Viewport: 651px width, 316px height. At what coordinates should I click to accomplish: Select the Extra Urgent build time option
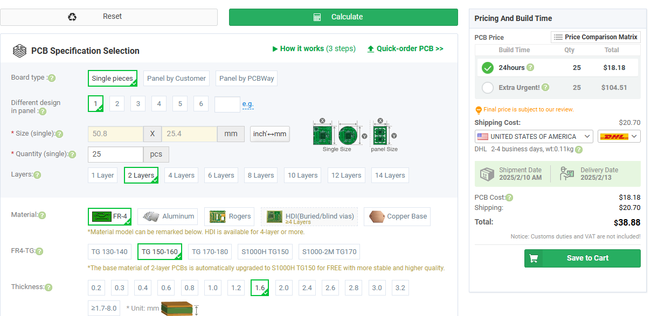click(x=488, y=88)
